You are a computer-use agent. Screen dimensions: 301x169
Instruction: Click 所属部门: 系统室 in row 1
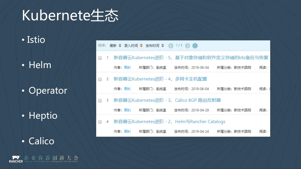(x=153, y=68)
